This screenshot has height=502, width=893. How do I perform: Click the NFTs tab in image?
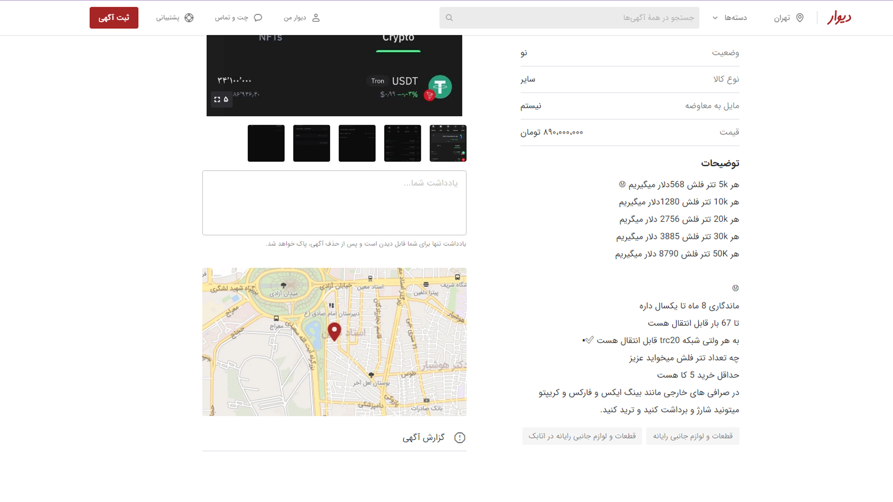(270, 38)
